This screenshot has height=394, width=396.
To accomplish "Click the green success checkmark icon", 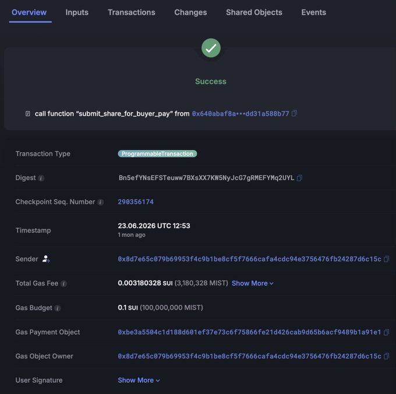I will point(211,48).
